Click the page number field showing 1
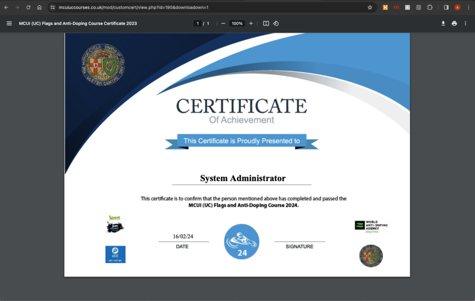Viewport: 475px width, 301px height. click(x=198, y=23)
